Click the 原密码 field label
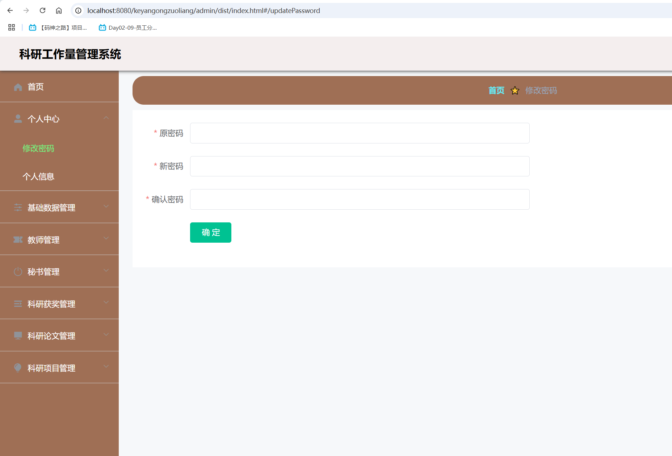 (171, 133)
